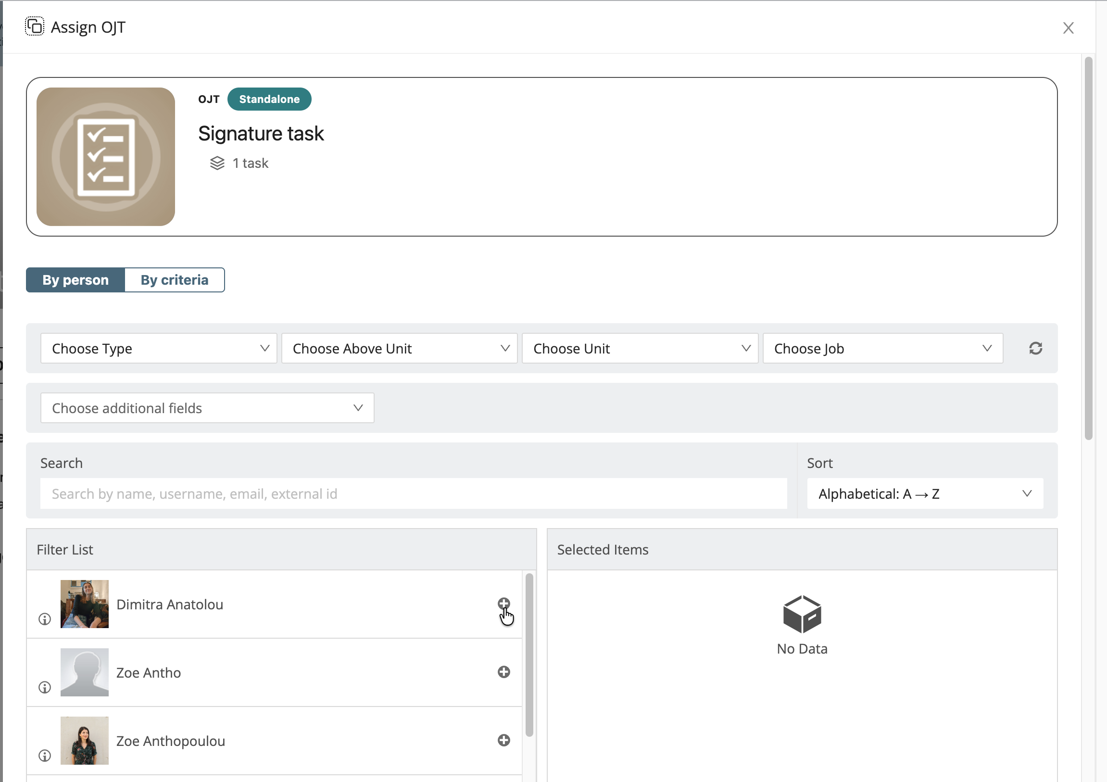1107x782 pixels.
Task: Switch to By person mode
Action: pos(75,280)
